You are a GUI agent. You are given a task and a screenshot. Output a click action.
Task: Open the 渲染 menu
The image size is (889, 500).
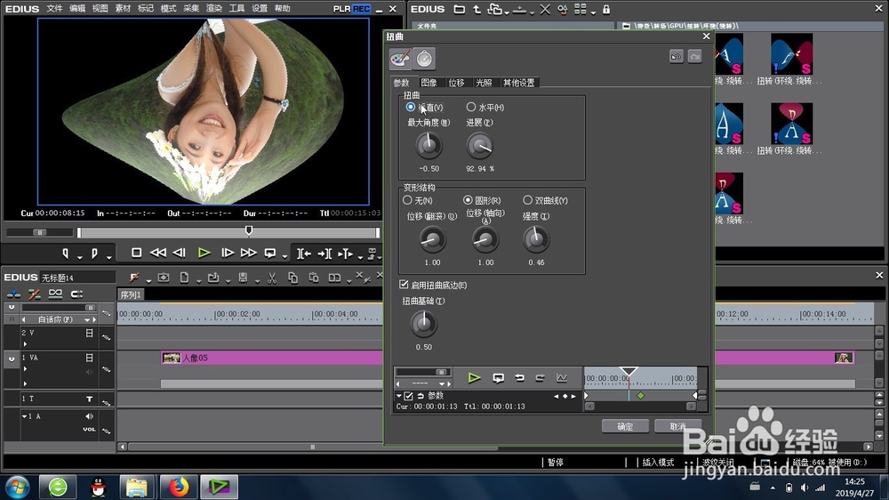pos(213,8)
